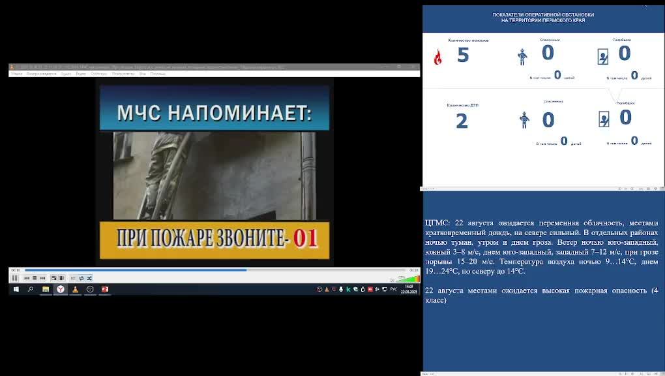
Task: Click the operational indicators slide title
Action: [x=543, y=18]
